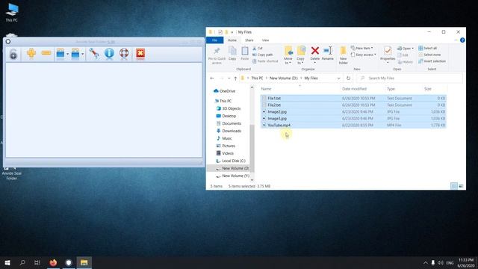
Task: Click Pin to Quick access in ribbon
Action: click(217, 55)
